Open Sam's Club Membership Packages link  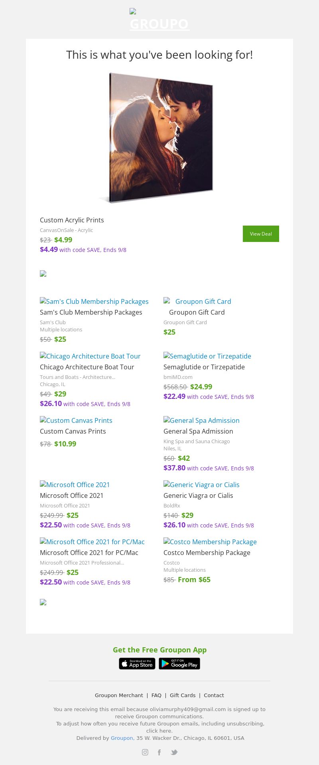click(x=94, y=301)
